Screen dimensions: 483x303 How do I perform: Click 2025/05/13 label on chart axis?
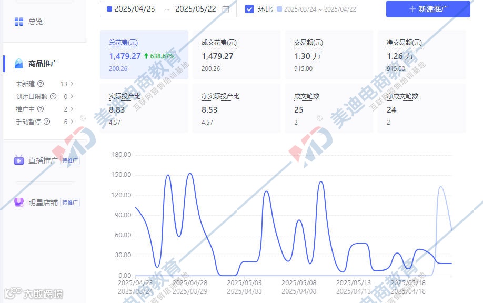[x=354, y=282]
